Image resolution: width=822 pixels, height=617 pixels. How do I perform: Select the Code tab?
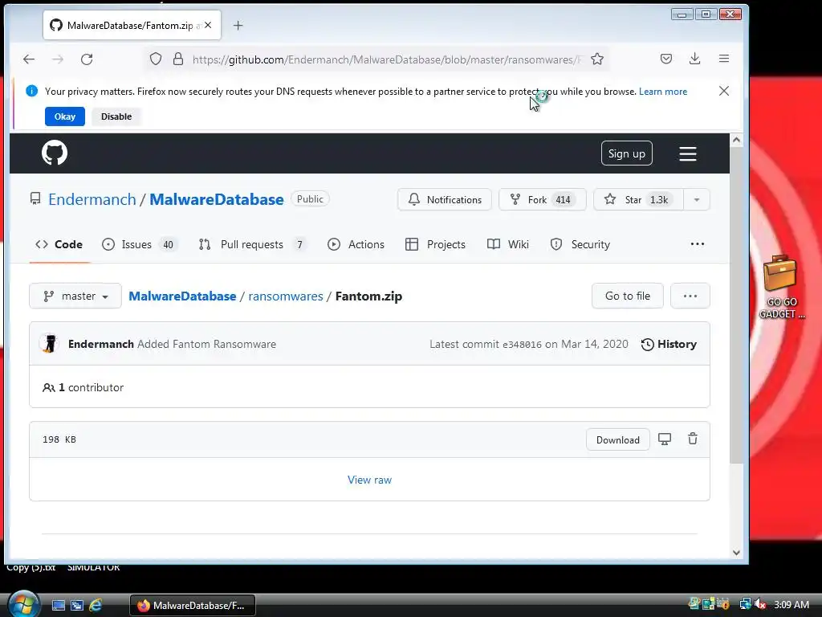pos(59,244)
